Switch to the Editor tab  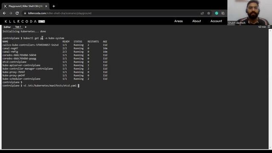[7, 27]
